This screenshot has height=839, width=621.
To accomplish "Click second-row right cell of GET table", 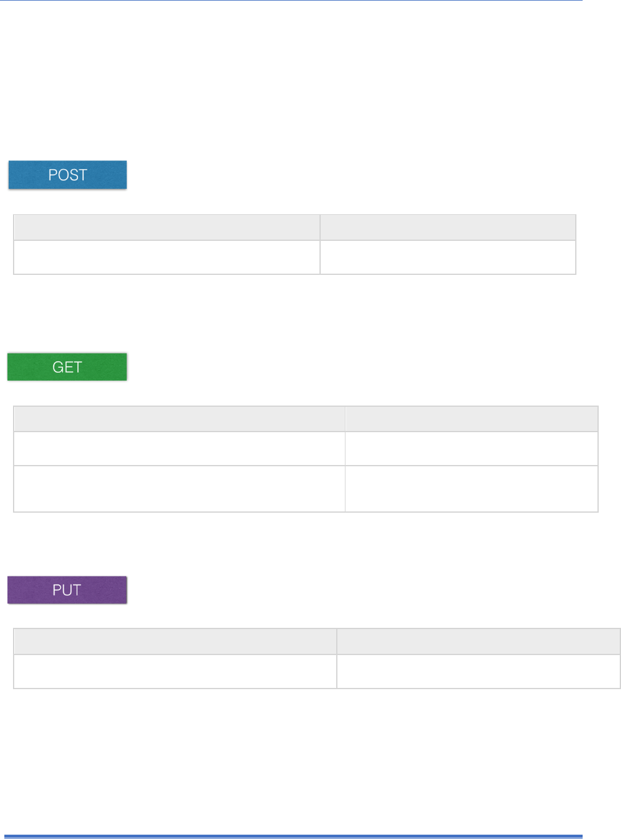I will (471, 489).
